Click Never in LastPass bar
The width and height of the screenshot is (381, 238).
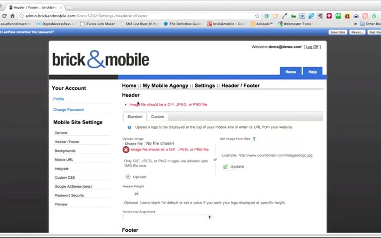[x=357, y=32]
